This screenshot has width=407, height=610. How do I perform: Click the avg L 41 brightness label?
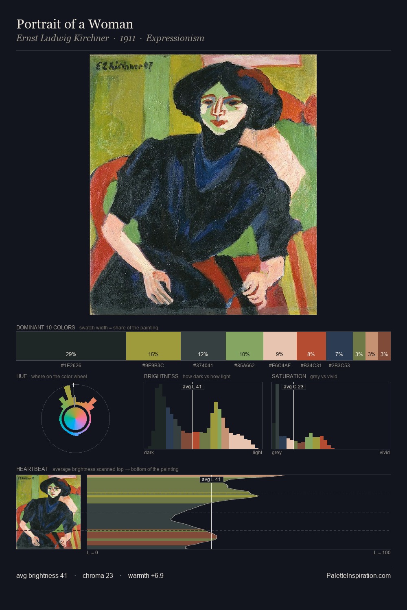[193, 387]
